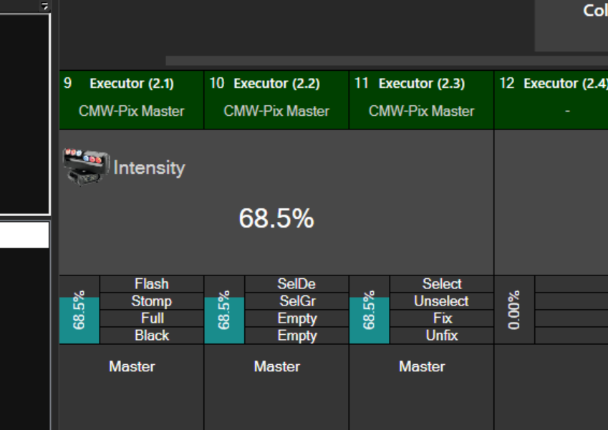This screenshot has height=430, width=608.
Task: Hit the Black button
Action: pos(152,336)
